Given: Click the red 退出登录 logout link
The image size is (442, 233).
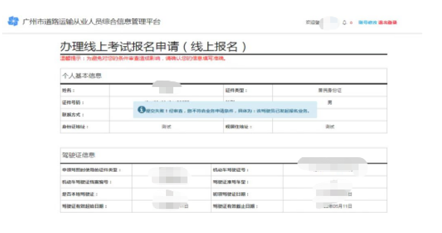Looking at the screenshot, I should coord(387,22).
